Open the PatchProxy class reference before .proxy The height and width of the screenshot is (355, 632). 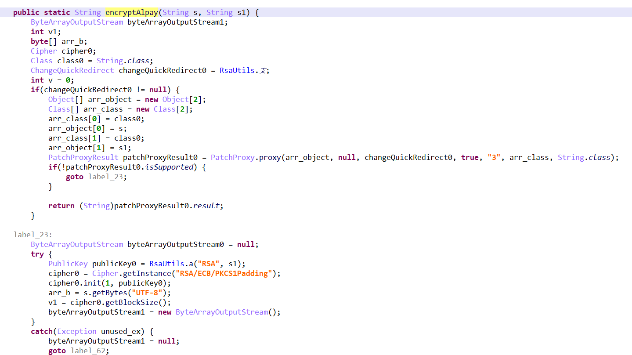coord(232,157)
